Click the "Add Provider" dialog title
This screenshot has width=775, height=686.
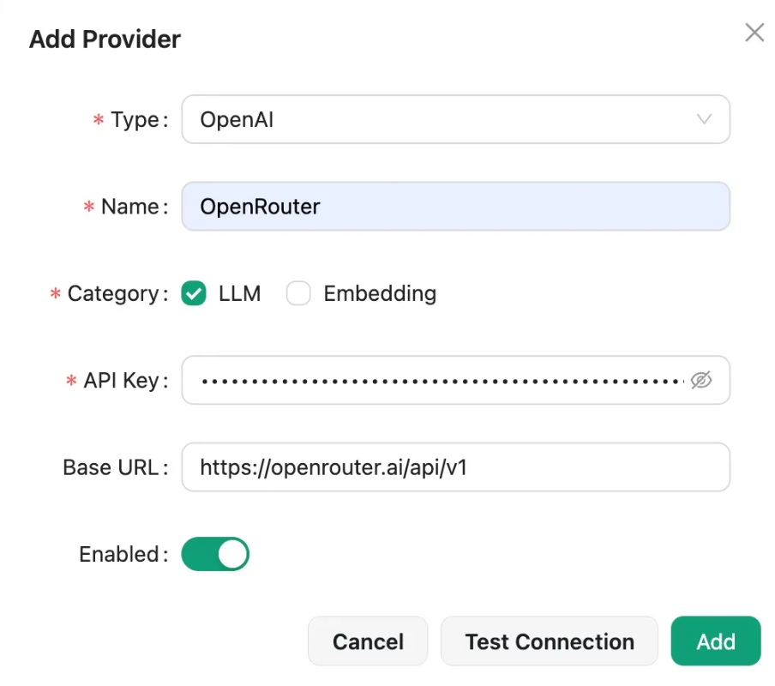[105, 39]
